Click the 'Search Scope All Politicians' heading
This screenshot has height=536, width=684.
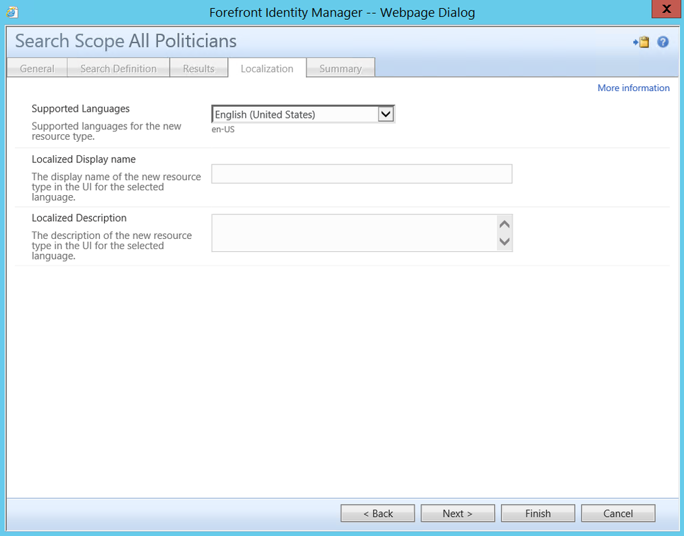click(126, 41)
